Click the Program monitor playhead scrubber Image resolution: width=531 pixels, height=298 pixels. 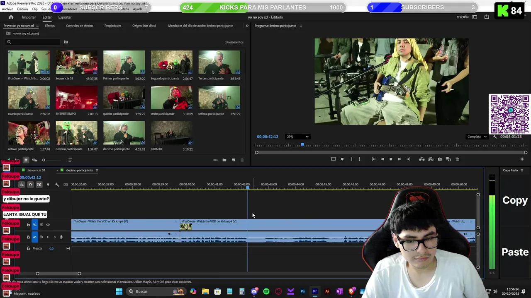[x=302, y=145]
